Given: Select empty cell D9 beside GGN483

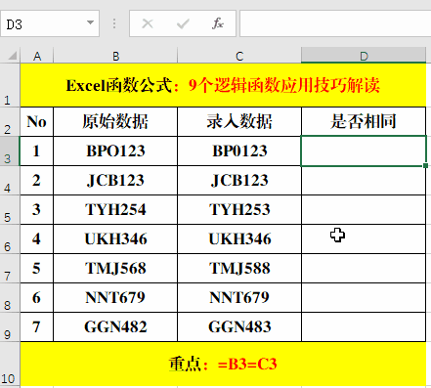Looking at the screenshot, I should (x=364, y=326).
